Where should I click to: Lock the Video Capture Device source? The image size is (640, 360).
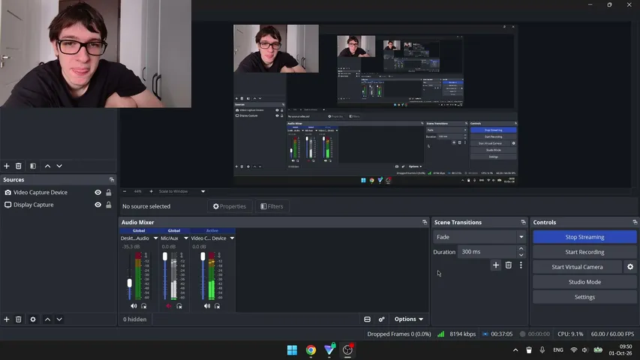[x=109, y=192]
